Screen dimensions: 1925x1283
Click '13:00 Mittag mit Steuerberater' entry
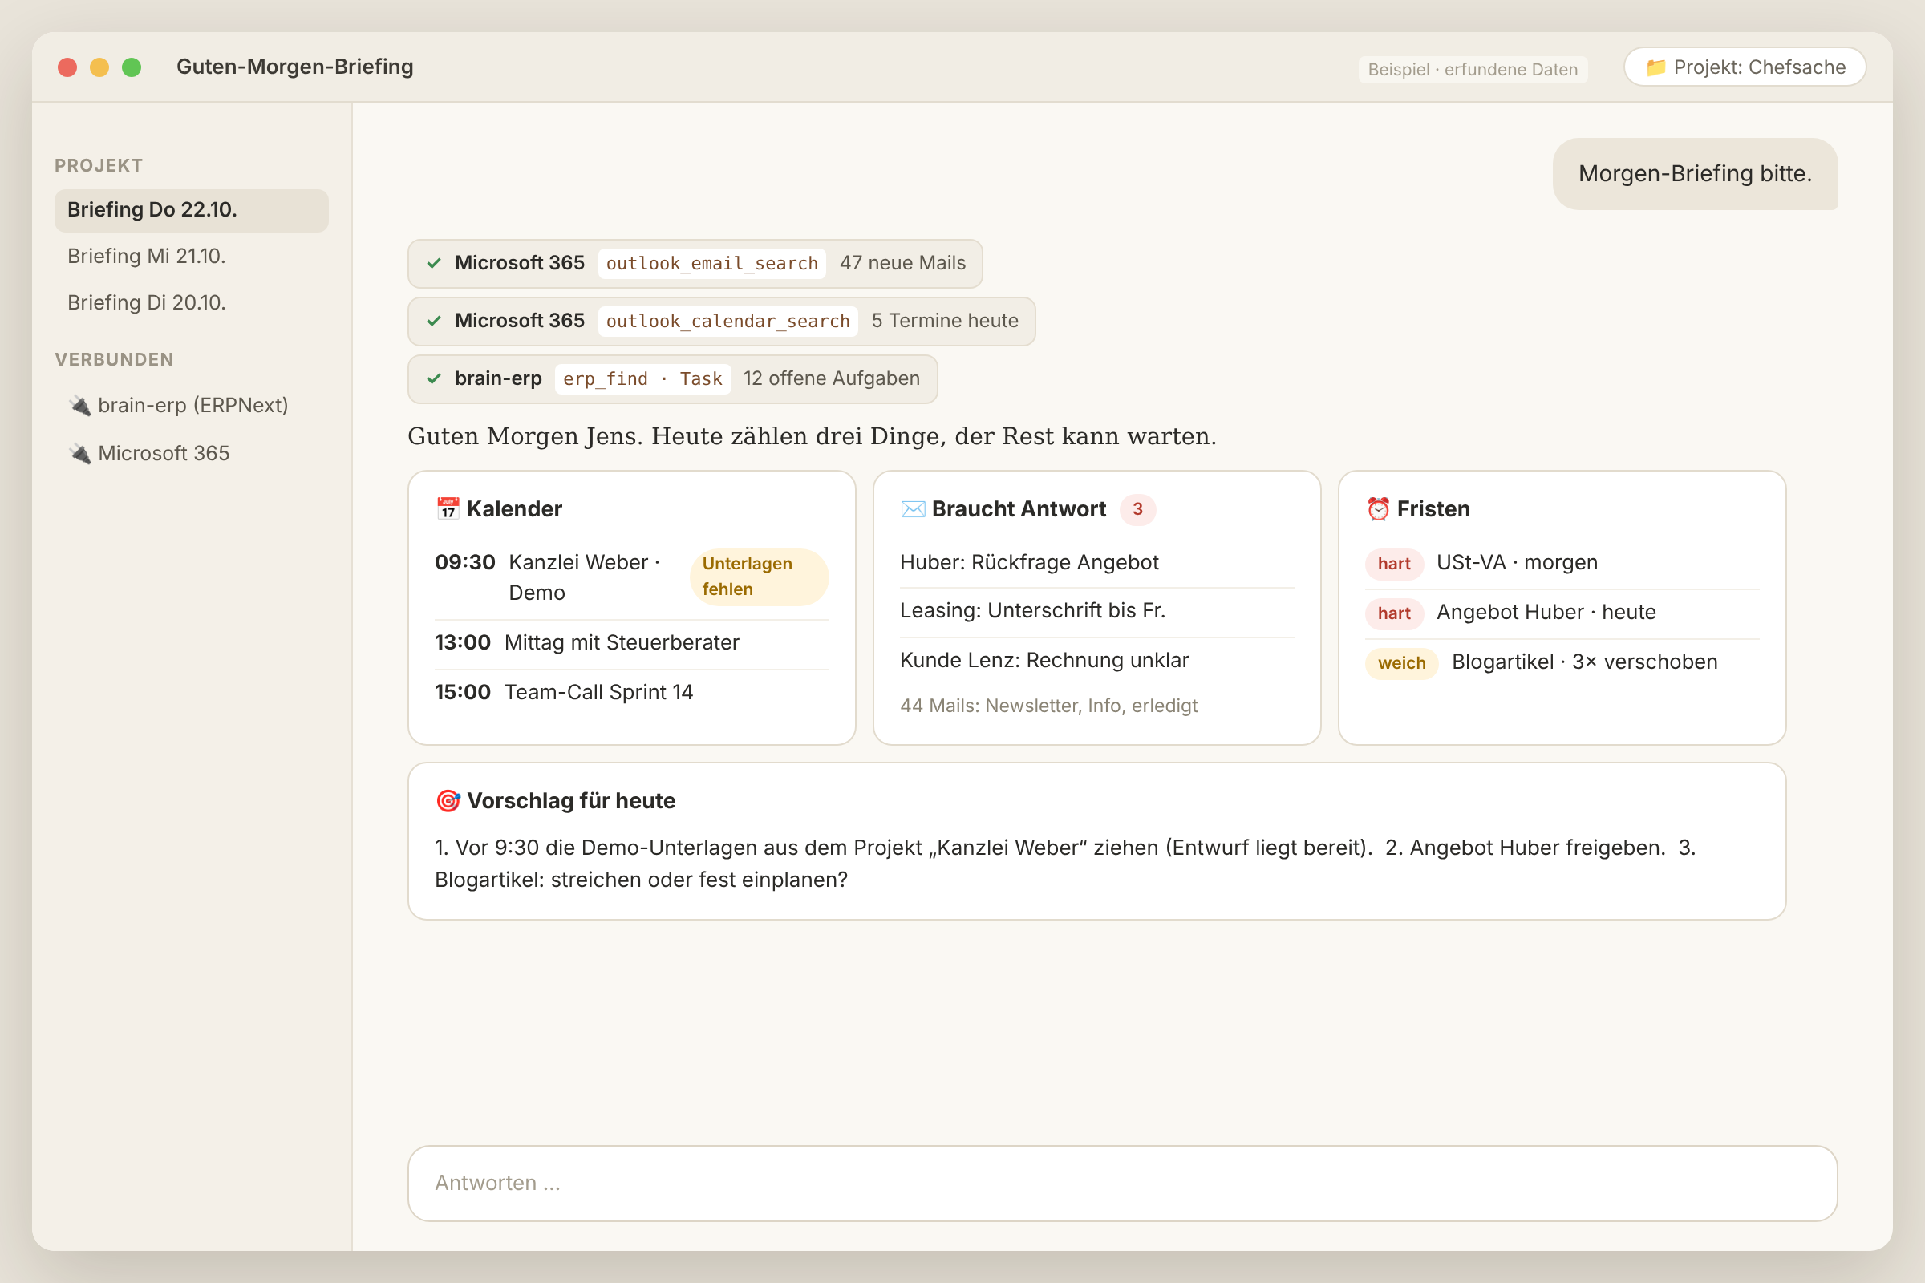coord(631,642)
